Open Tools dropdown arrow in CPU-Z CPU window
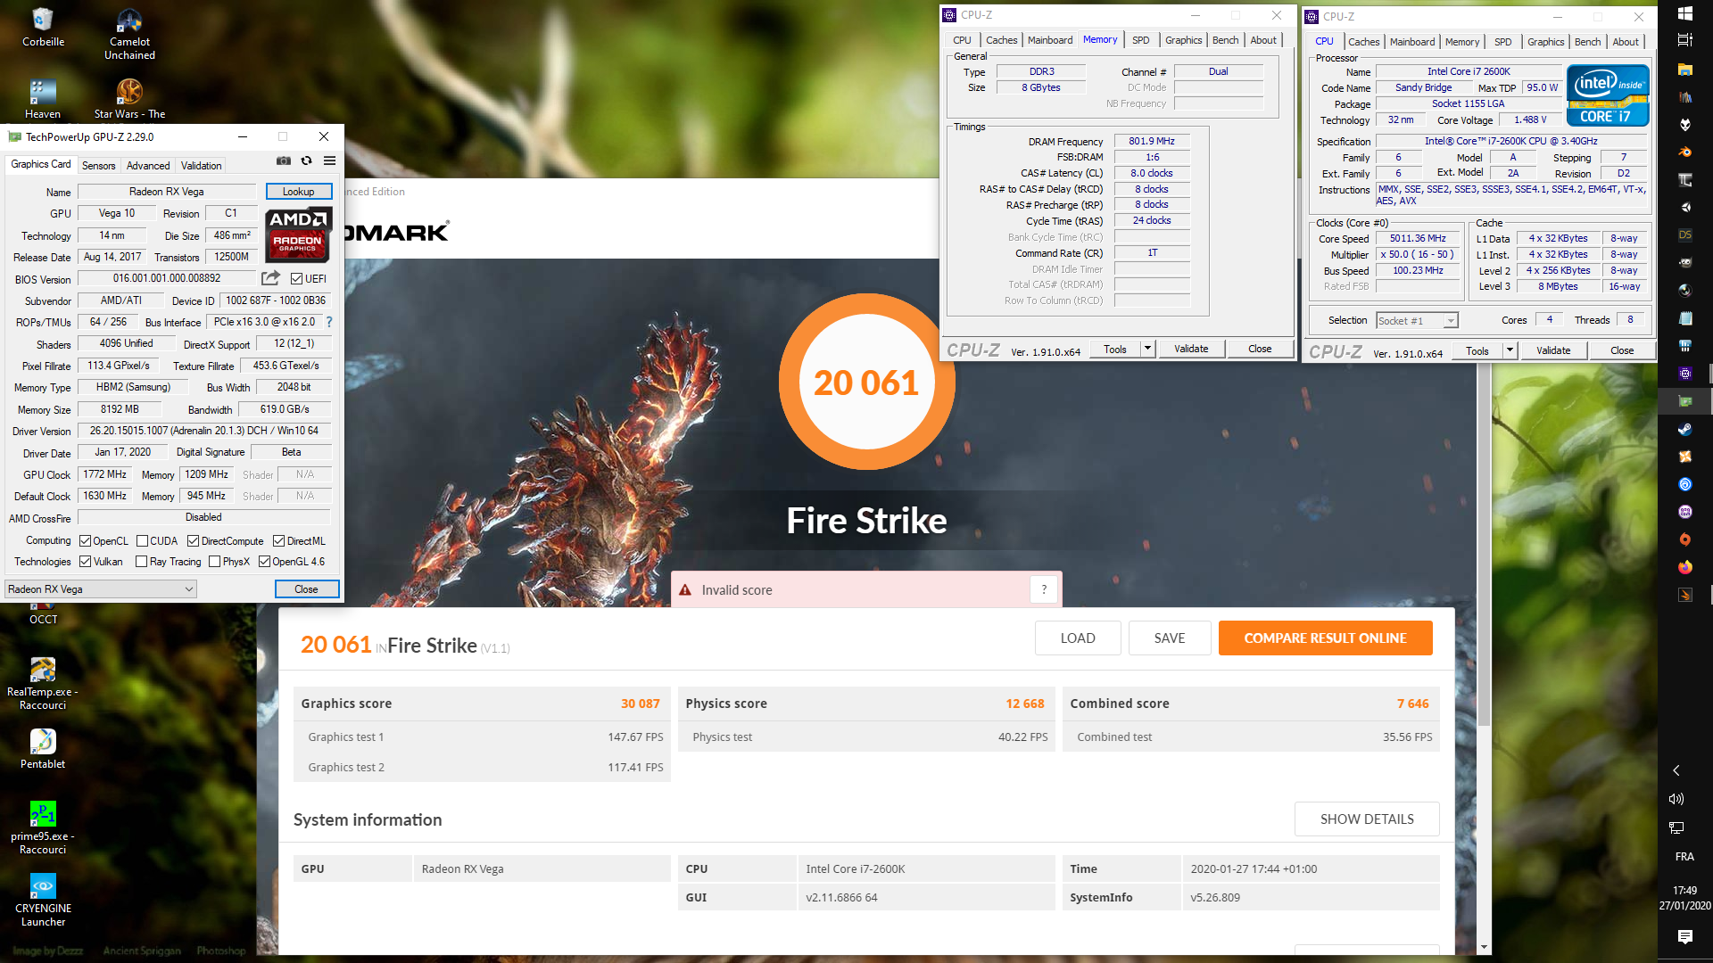1713x963 pixels. click(1510, 350)
